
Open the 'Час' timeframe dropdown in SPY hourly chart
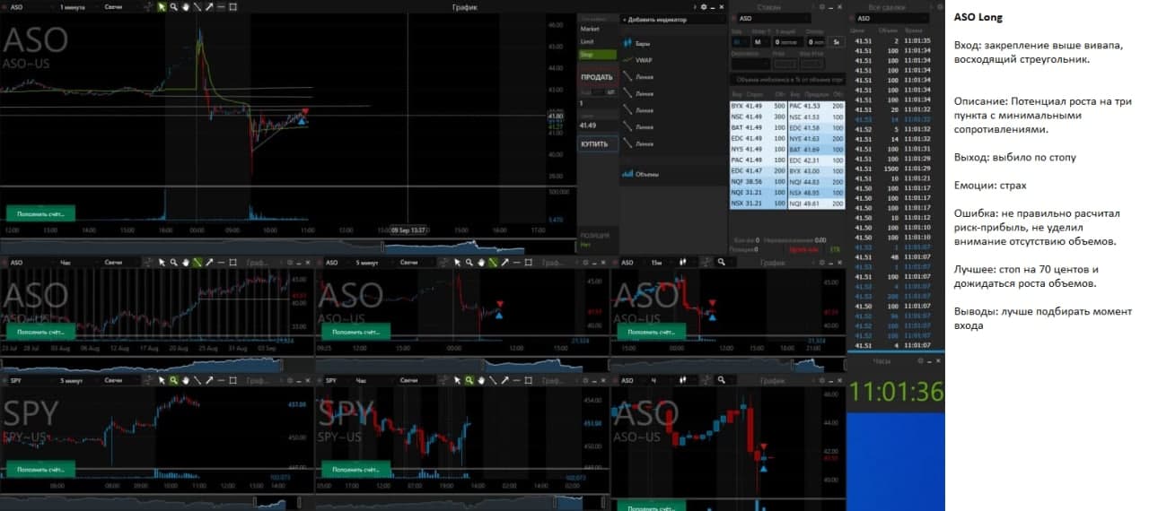375,380
